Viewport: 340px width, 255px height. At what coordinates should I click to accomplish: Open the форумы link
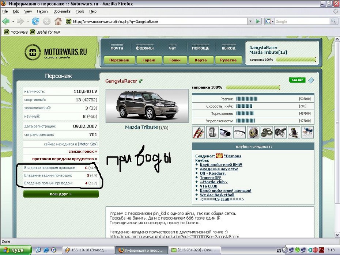[145, 48]
